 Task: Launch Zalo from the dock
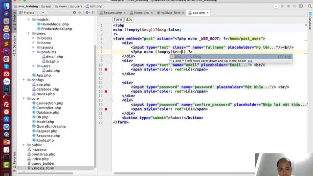6,82
